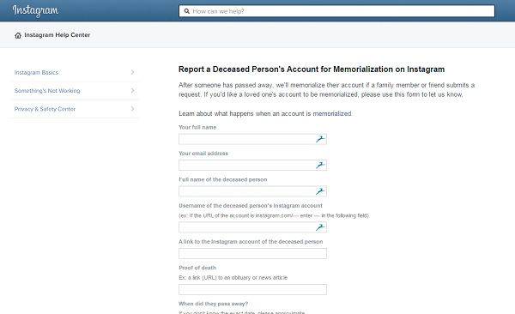Click the Help Center home icon

tap(18, 35)
